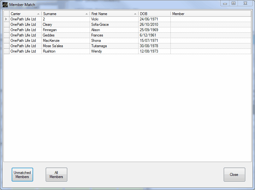Click the Carrier cell in Geddes's row

(25, 35)
